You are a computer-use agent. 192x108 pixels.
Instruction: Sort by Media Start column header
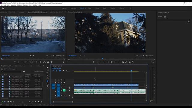[37, 75]
